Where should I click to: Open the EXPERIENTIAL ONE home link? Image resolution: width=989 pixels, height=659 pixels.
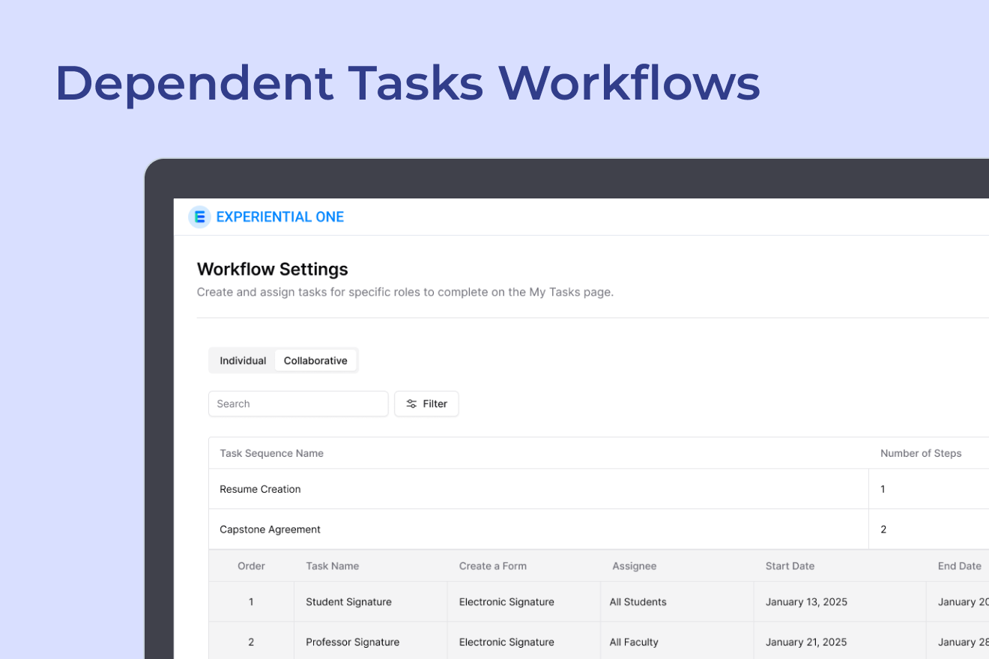(x=279, y=217)
